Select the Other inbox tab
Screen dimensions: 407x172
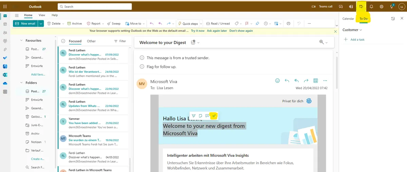(x=91, y=41)
